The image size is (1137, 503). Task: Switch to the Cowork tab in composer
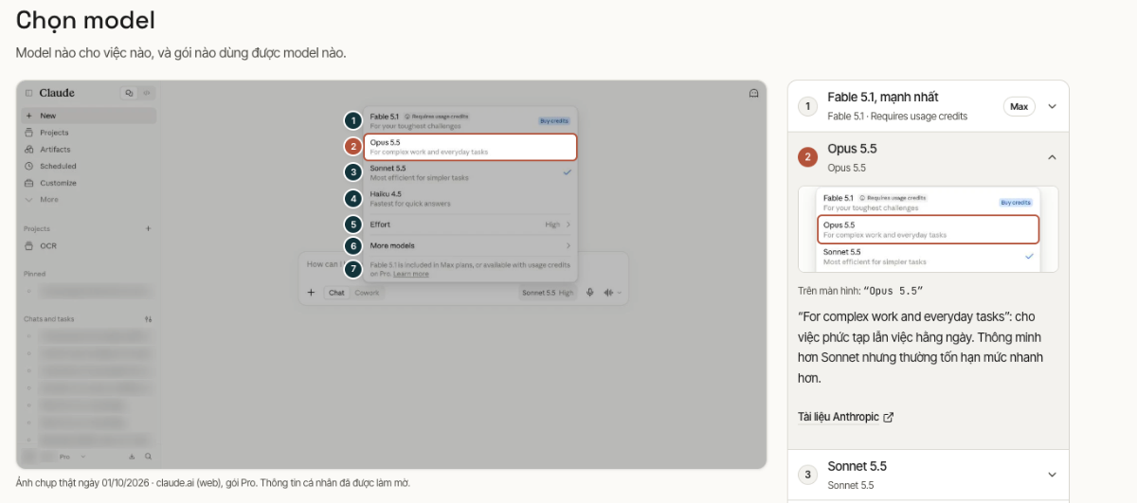point(367,293)
